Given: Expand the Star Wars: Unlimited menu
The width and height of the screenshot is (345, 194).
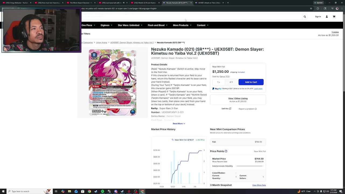Looking at the screenshot, I should [x=130, y=25].
